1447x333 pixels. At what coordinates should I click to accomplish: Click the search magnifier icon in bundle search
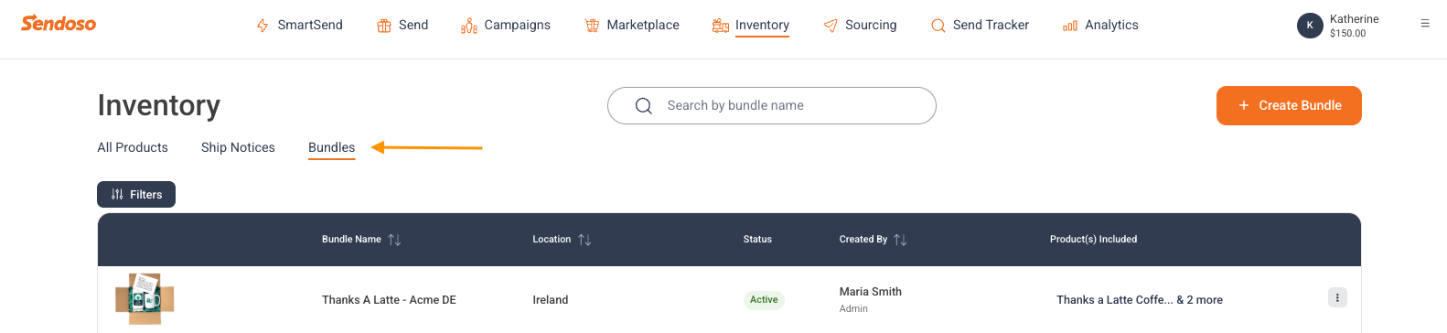click(x=644, y=106)
